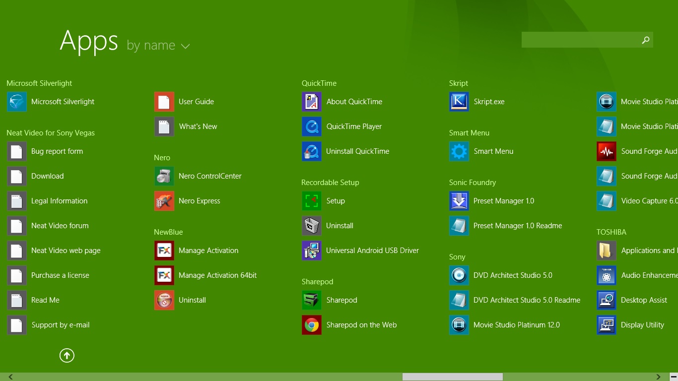
Task: Click the User Guide icon
Action: tap(164, 102)
